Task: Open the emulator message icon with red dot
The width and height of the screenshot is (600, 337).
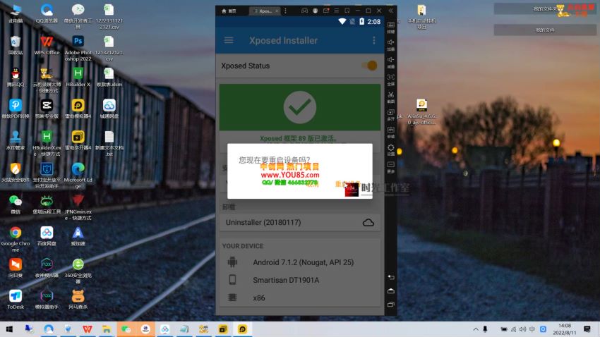Action: [326, 11]
